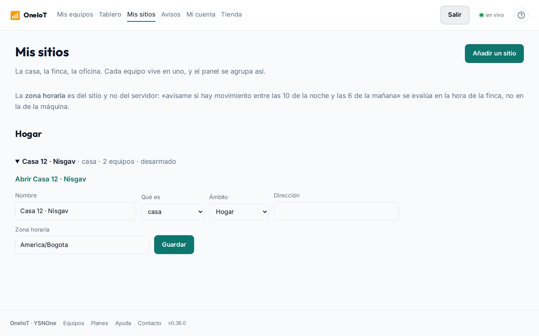Open help via the question mark icon
The width and height of the screenshot is (539, 336).
521,15
